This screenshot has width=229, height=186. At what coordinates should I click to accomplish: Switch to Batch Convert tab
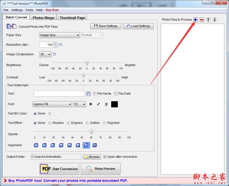pos(16,17)
